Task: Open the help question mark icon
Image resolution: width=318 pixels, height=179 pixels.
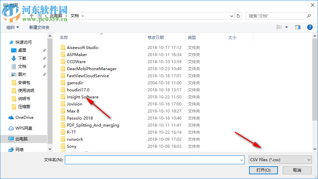Action: [310, 27]
